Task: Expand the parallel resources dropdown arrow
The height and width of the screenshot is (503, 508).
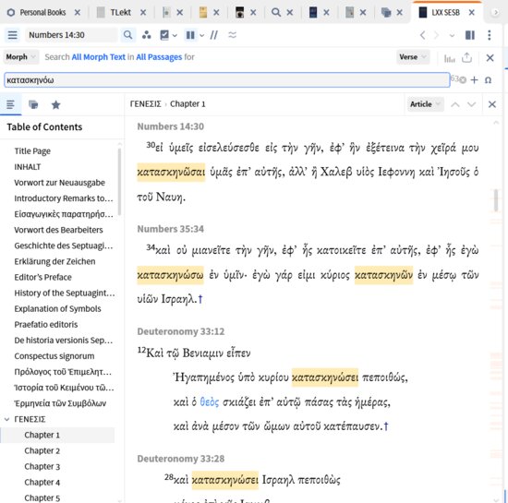Action: 202,35
